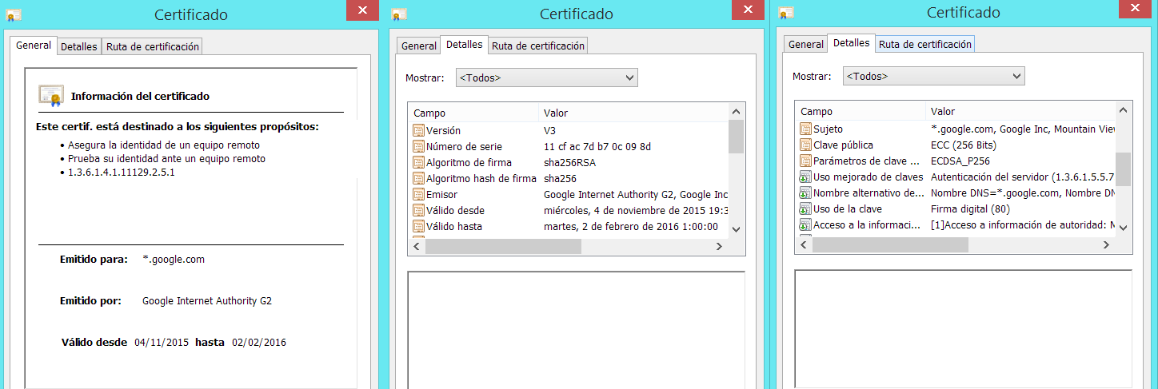This screenshot has height=389, width=1158.
Task: Sort by Valor header in the window listing Versión
Action: [633, 113]
